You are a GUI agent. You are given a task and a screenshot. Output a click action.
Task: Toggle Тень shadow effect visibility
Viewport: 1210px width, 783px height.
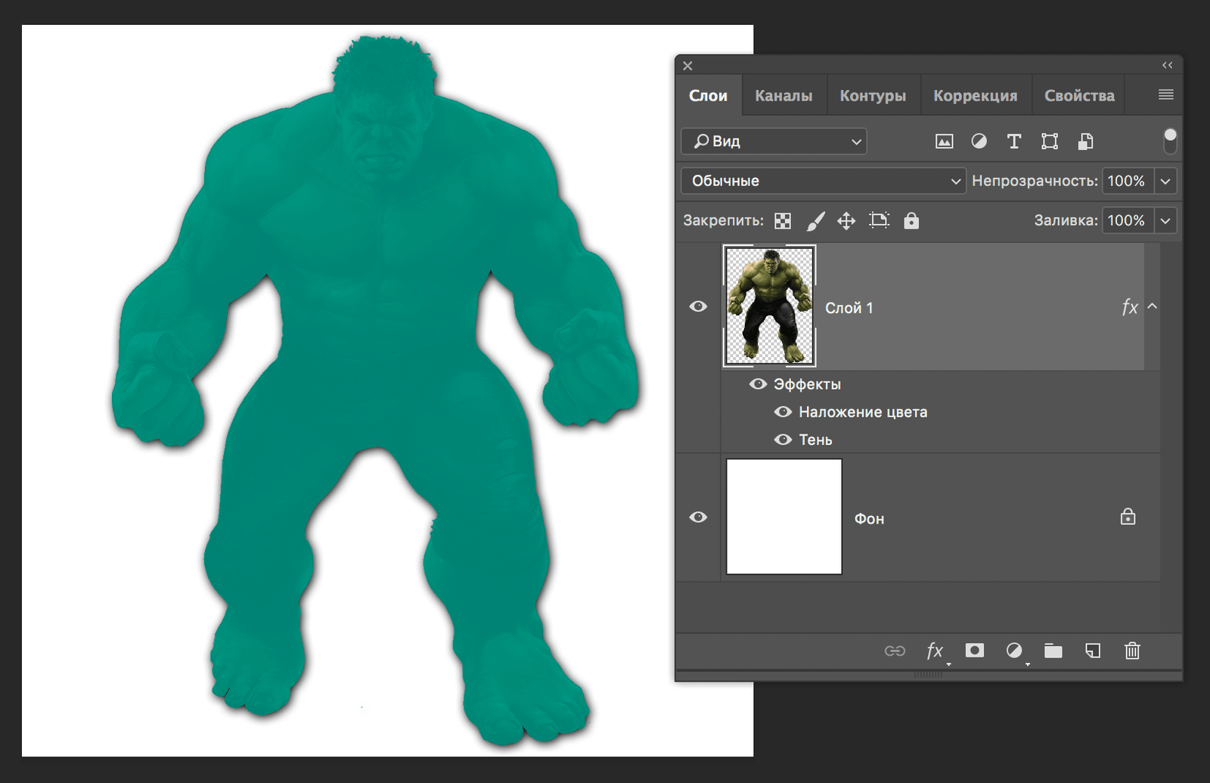coord(783,440)
